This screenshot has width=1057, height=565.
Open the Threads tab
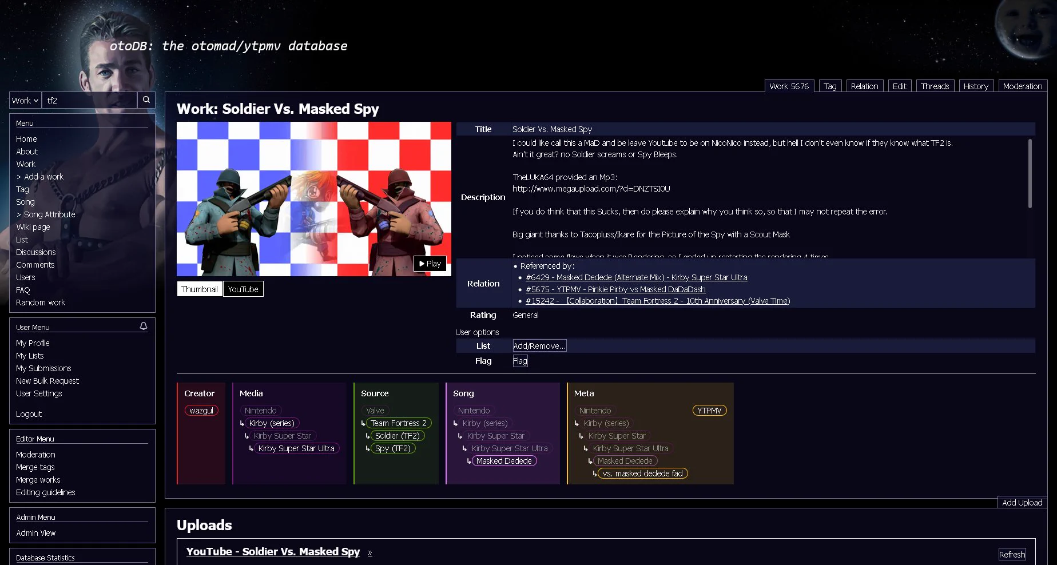935,86
